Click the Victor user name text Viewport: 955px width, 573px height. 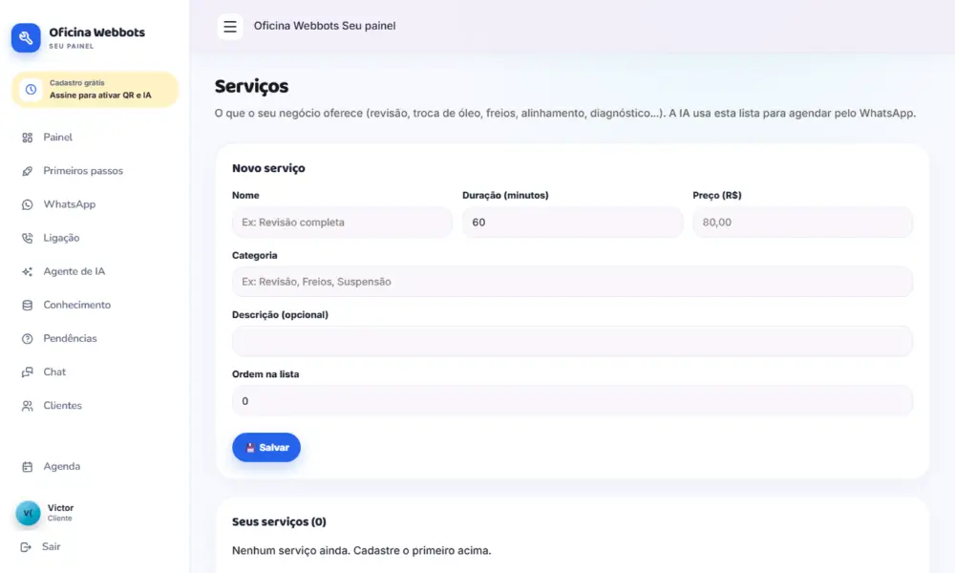click(61, 508)
